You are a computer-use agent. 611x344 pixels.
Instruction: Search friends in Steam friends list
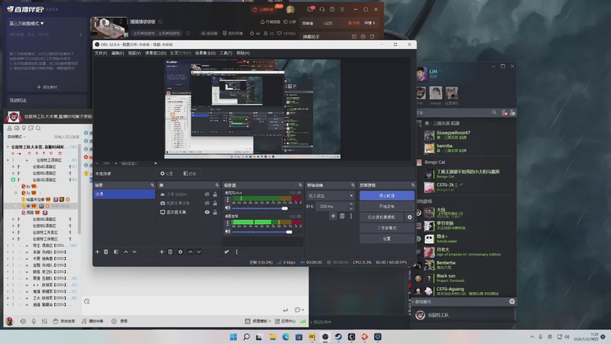(x=494, y=112)
